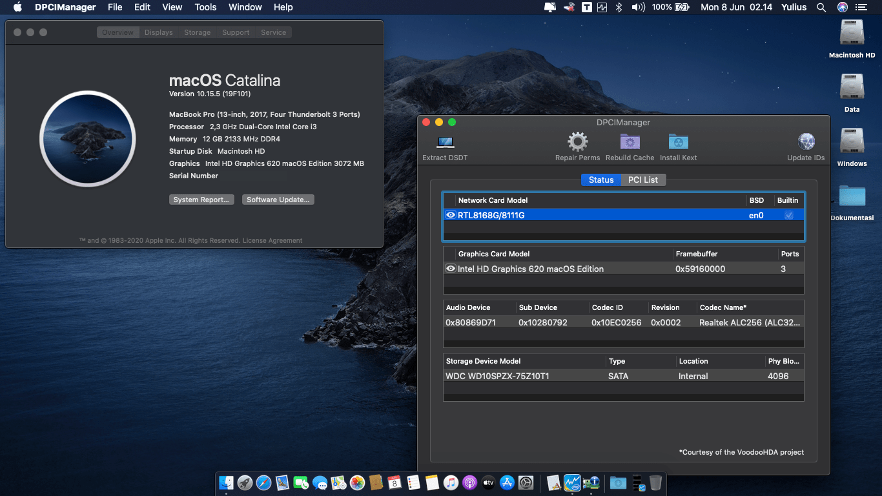Screen dimensions: 882x496
Task: Switch to the PCI List tab
Action: 643,180
